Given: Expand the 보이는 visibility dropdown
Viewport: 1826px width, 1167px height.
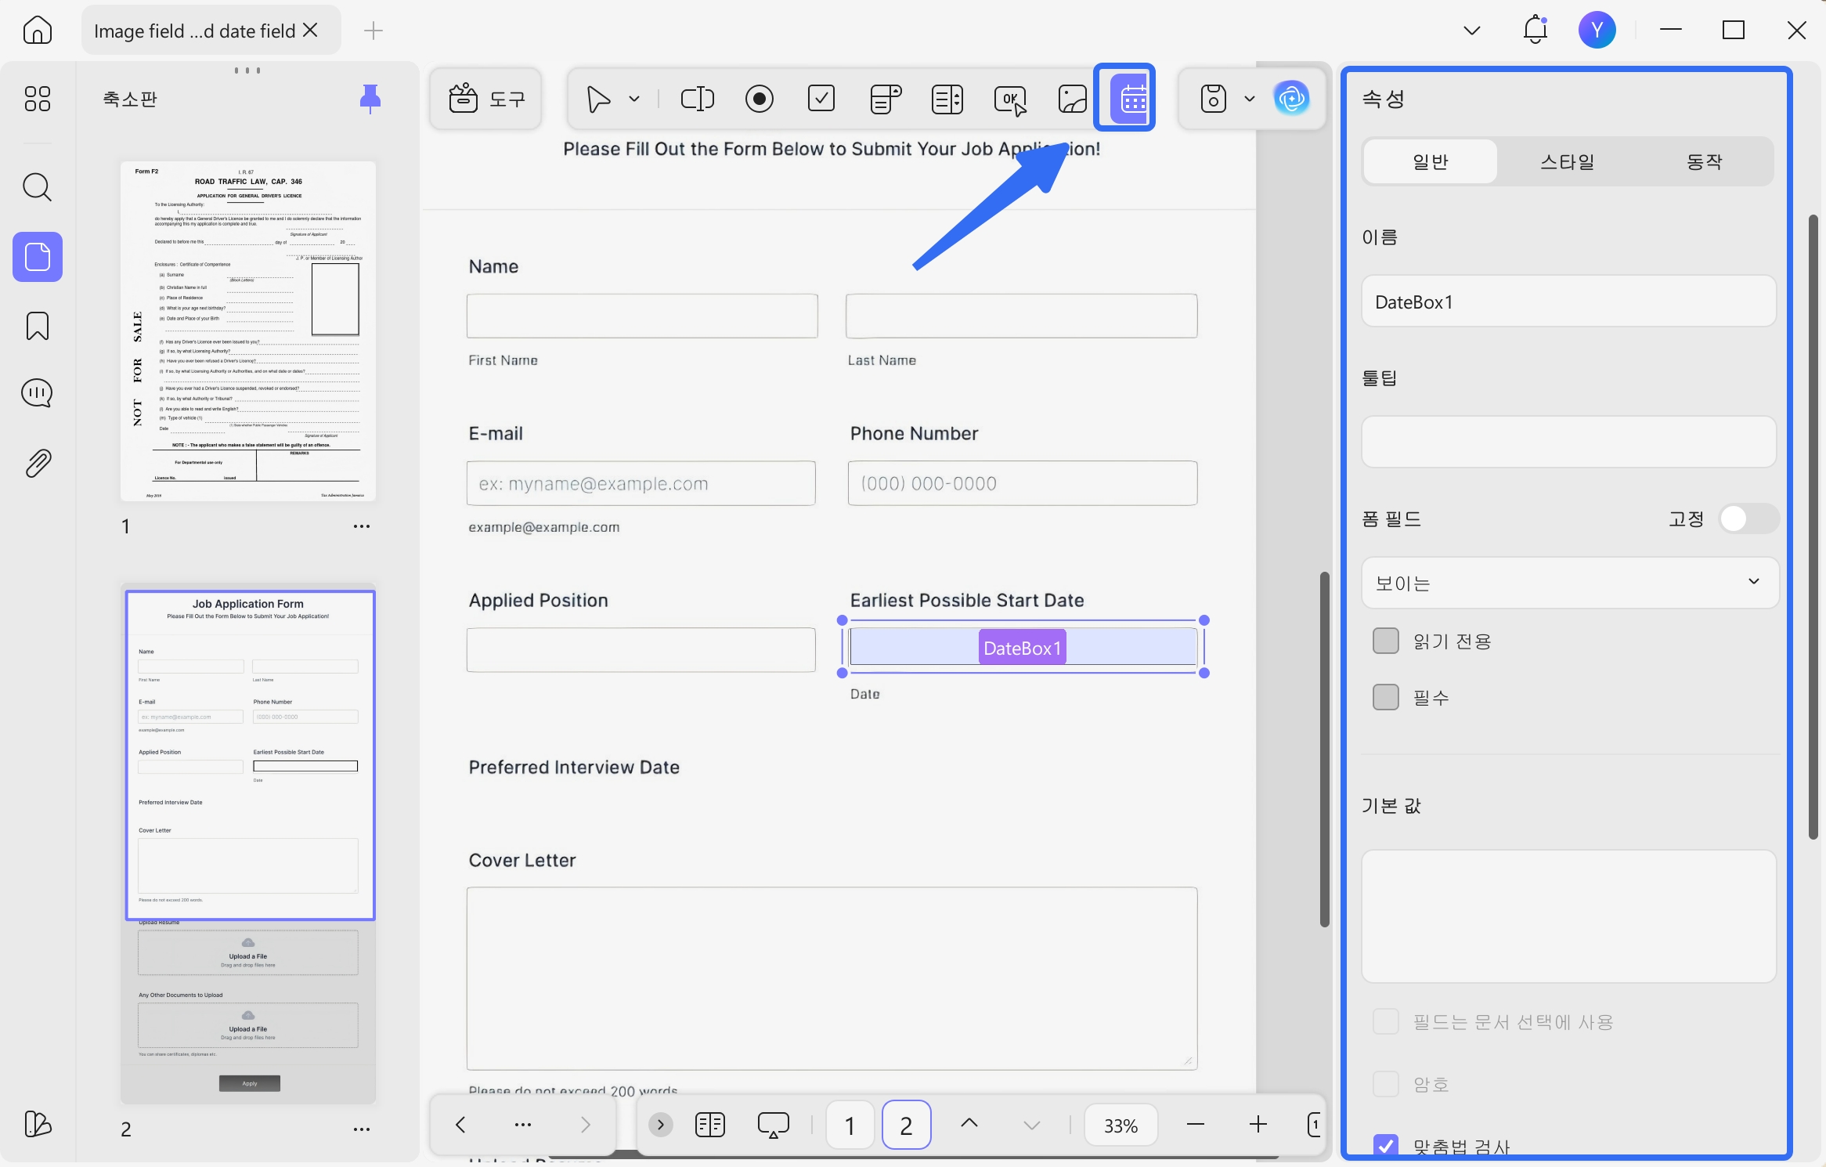Looking at the screenshot, I should [x=1569, y=583].
